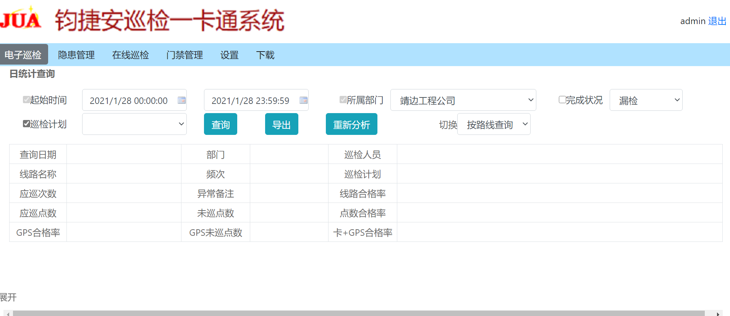Click the 钧捷安巡检一卡通系统 title
Screen dimensions: 730x316
[x=170, y=20]
